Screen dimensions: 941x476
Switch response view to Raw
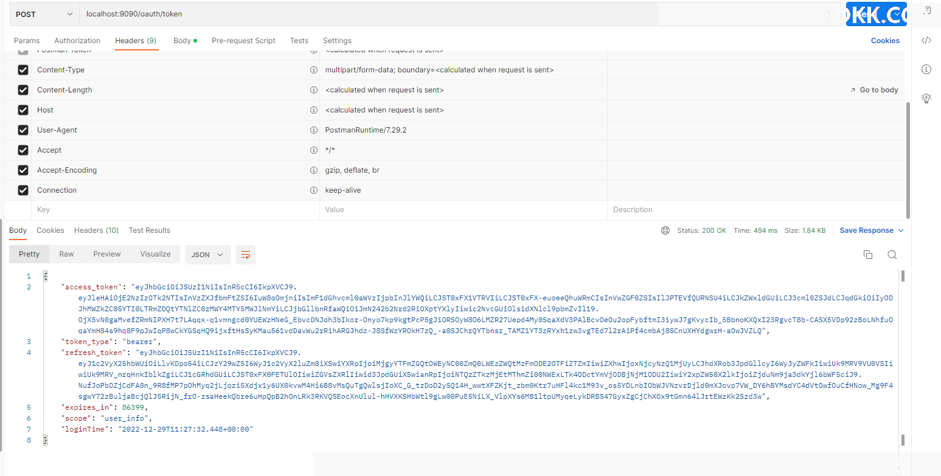click(x=66, y=254)
